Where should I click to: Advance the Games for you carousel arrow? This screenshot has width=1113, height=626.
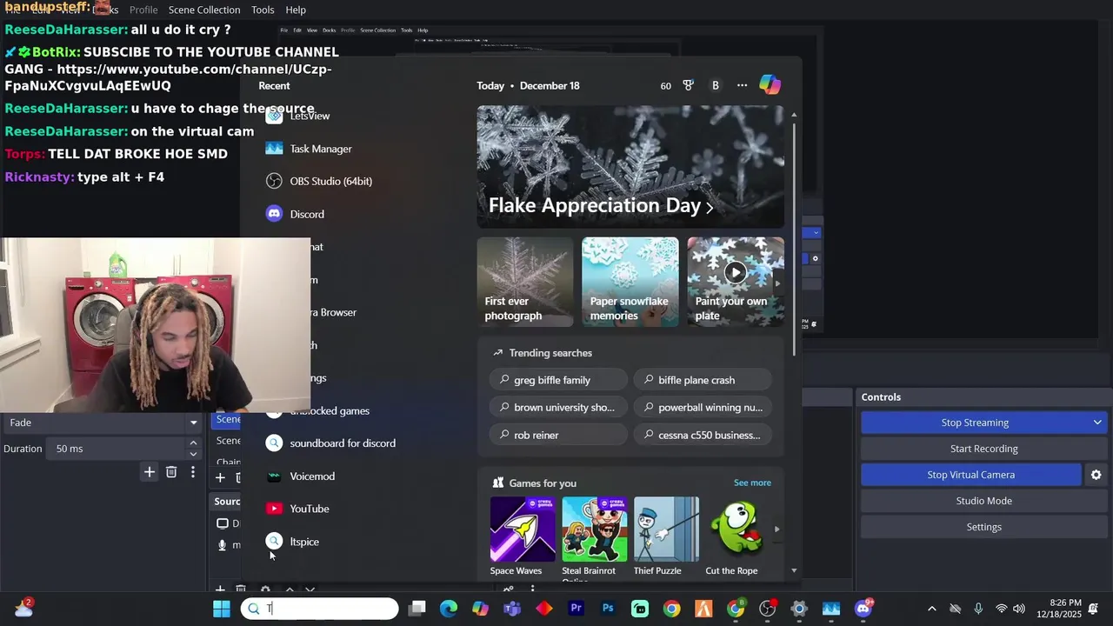tap(776, 529)
